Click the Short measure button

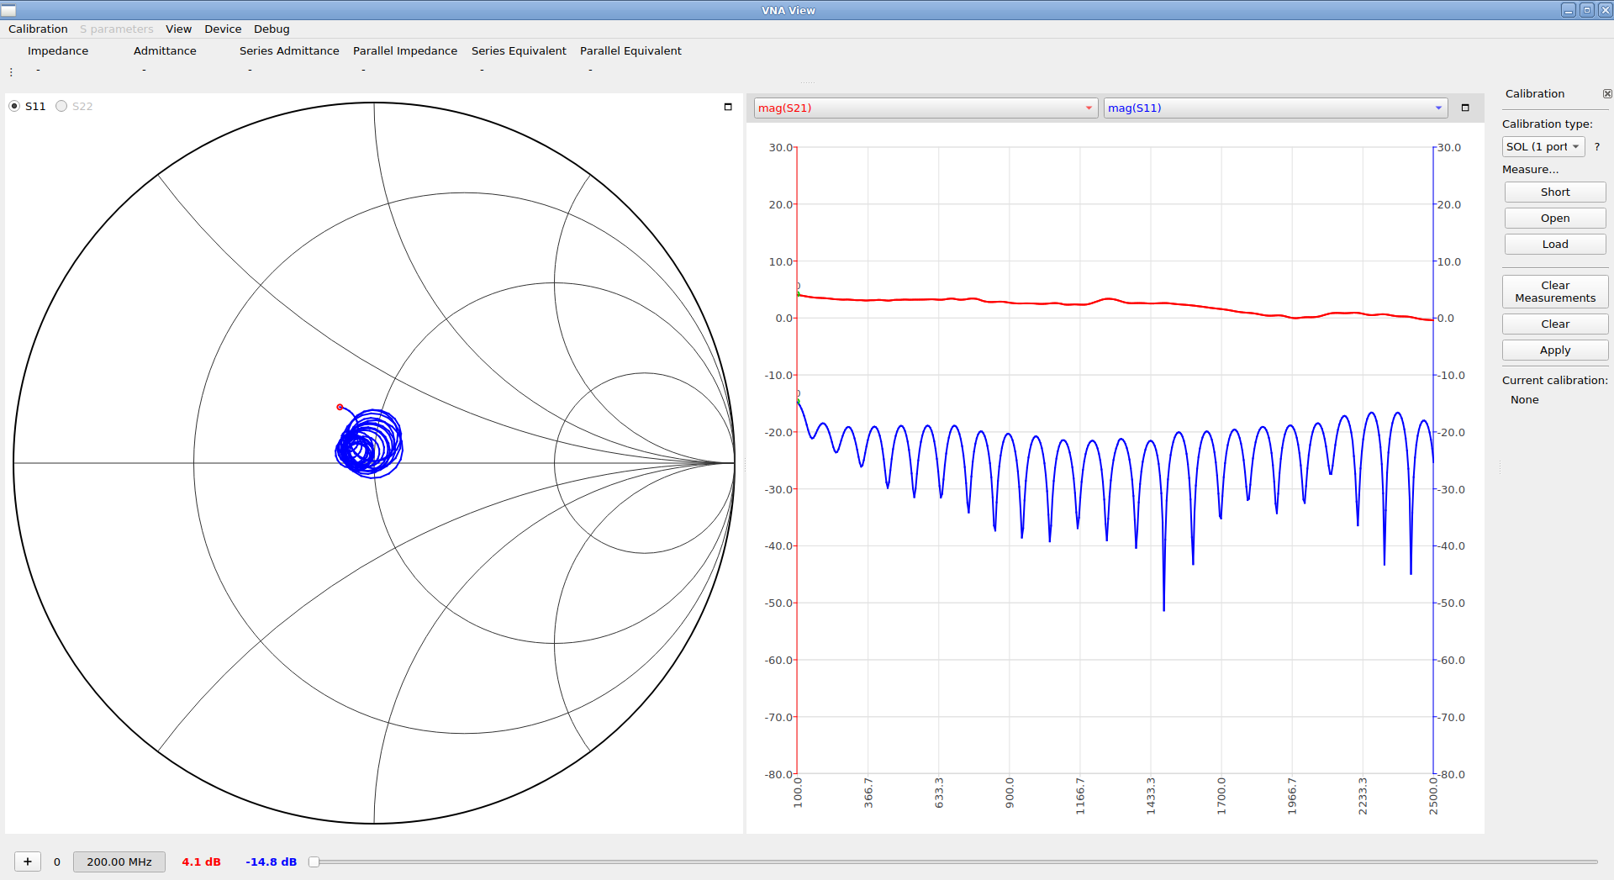1554,192
